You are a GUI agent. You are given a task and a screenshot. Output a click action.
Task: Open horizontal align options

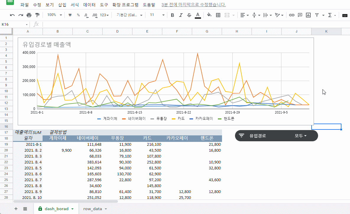tap(244, 15)
